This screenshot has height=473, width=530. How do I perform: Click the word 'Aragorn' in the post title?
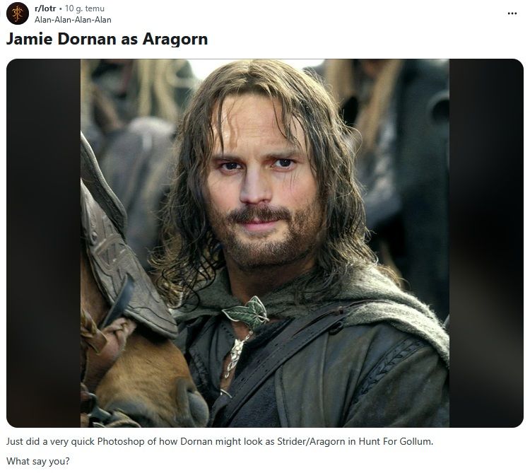click(x=175, y=39)
